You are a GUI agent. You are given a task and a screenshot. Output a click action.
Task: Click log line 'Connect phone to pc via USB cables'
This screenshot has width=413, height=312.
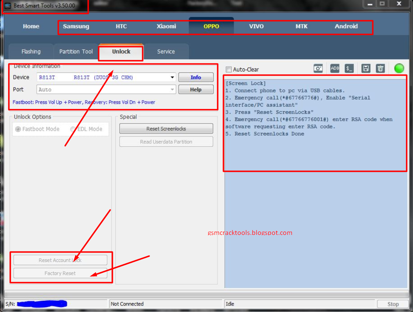pos(285,90)
